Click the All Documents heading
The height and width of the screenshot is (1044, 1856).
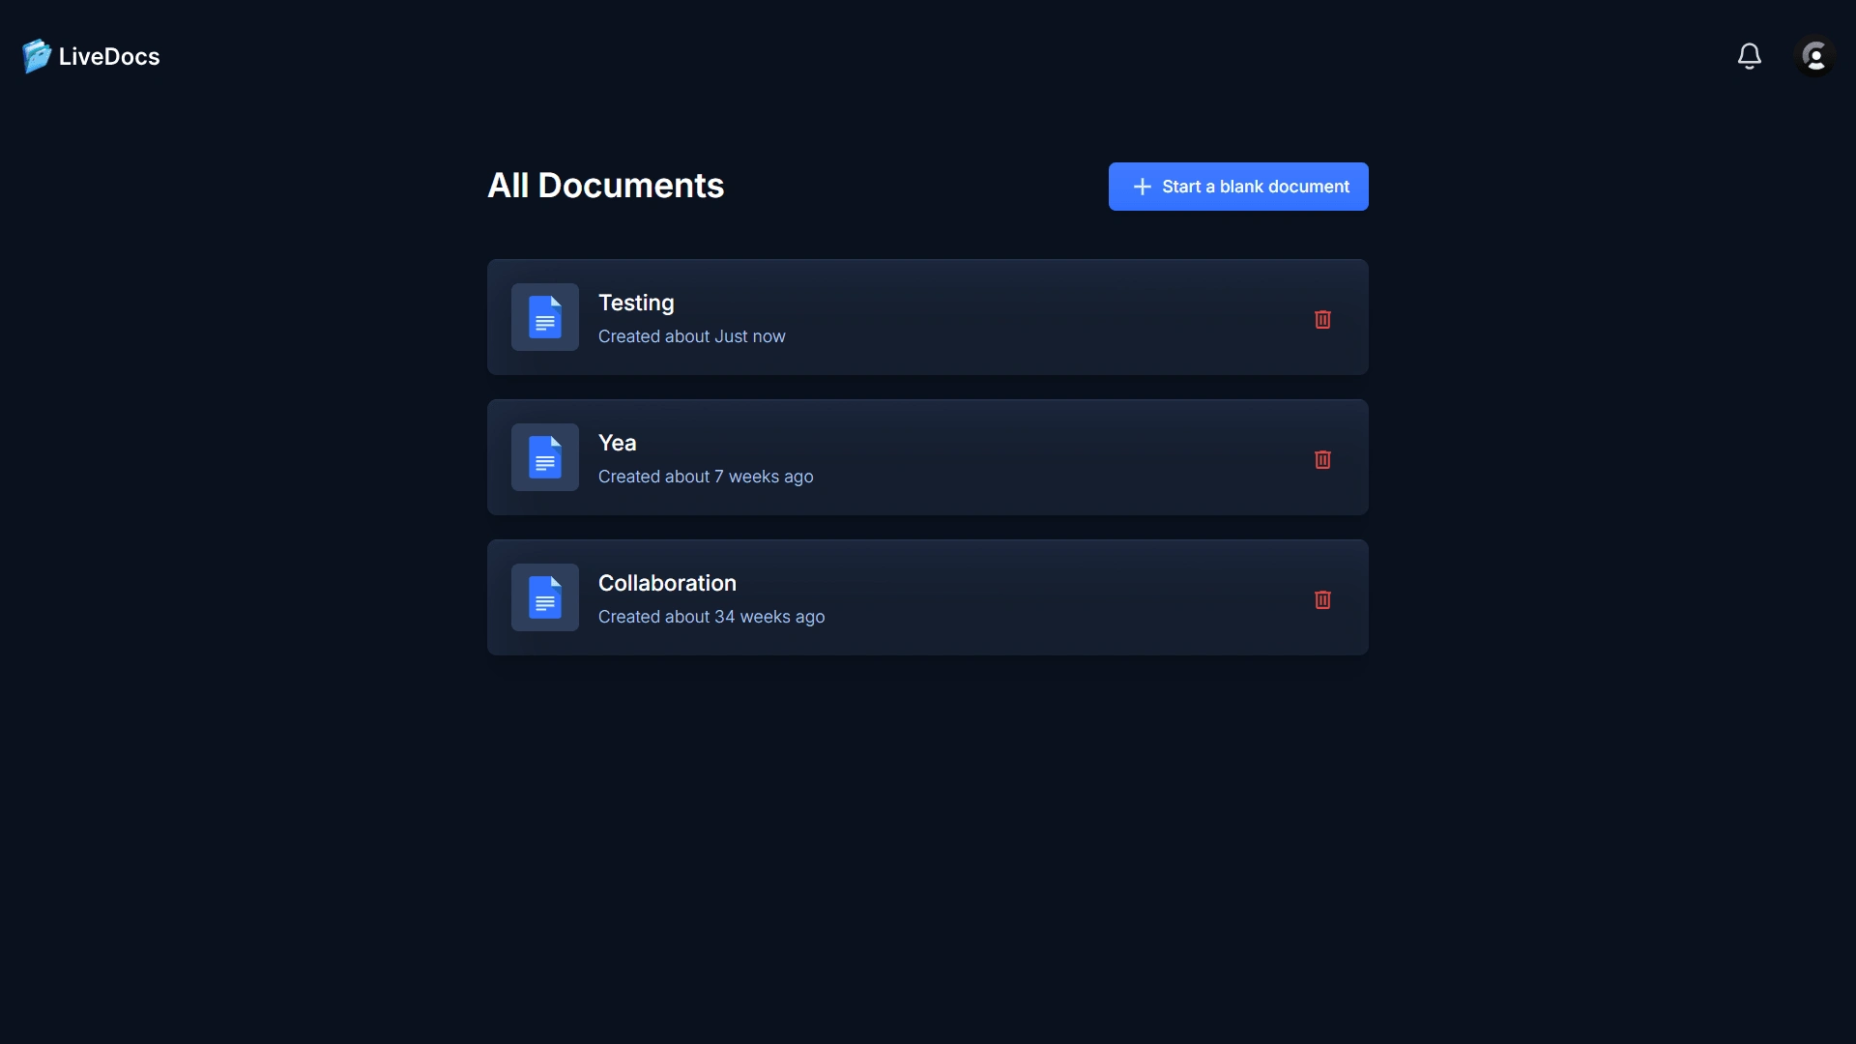(x=605, y=186)
